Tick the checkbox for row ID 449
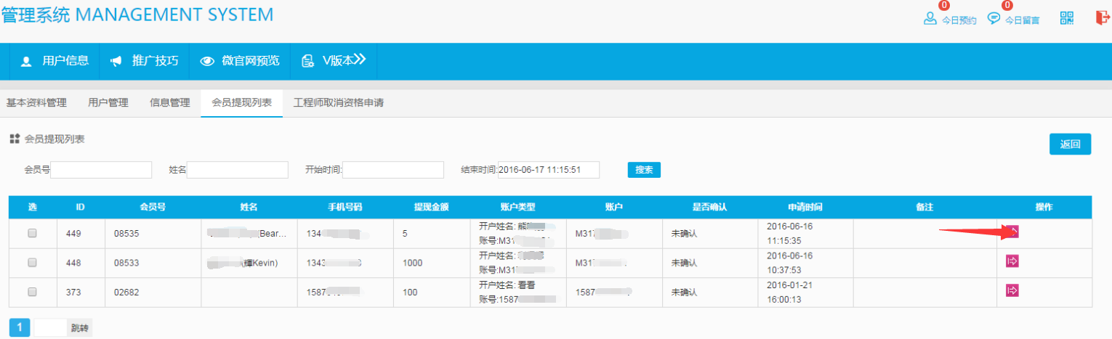The image size is (1112, 339). (x=32, y=234)
